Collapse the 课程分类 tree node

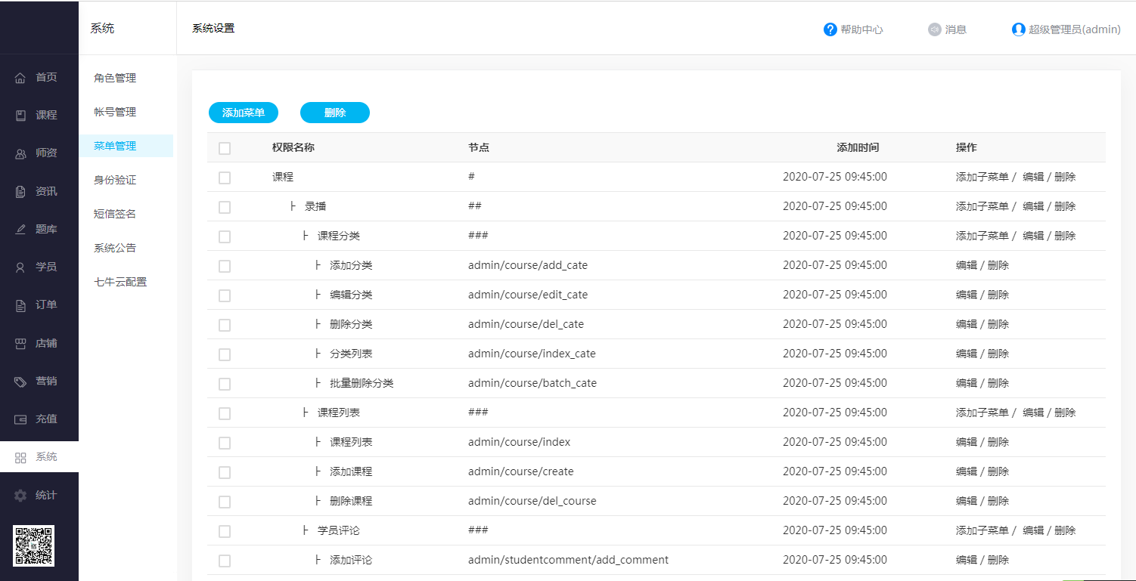coord(305,236)
